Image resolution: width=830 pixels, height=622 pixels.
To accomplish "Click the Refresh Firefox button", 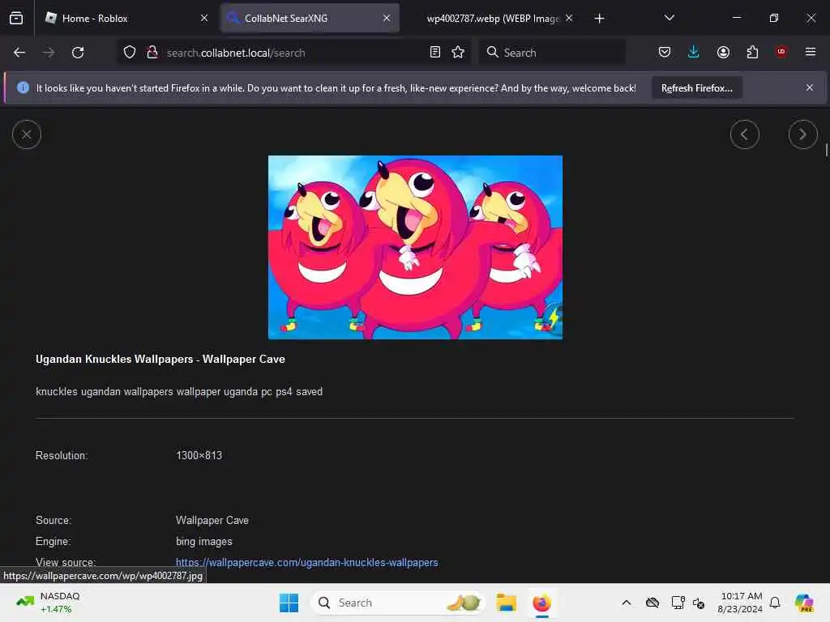I will click(x=696, y=88).
